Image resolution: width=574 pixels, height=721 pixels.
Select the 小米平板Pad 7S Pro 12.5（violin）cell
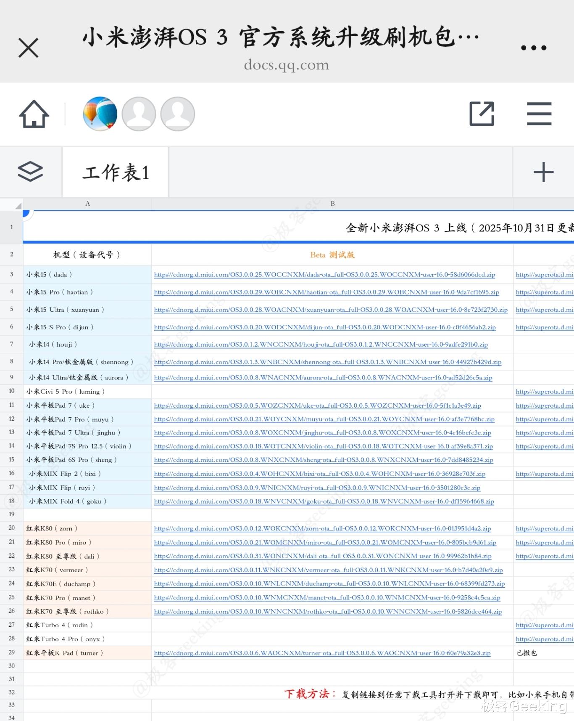(x=87, y=446)
